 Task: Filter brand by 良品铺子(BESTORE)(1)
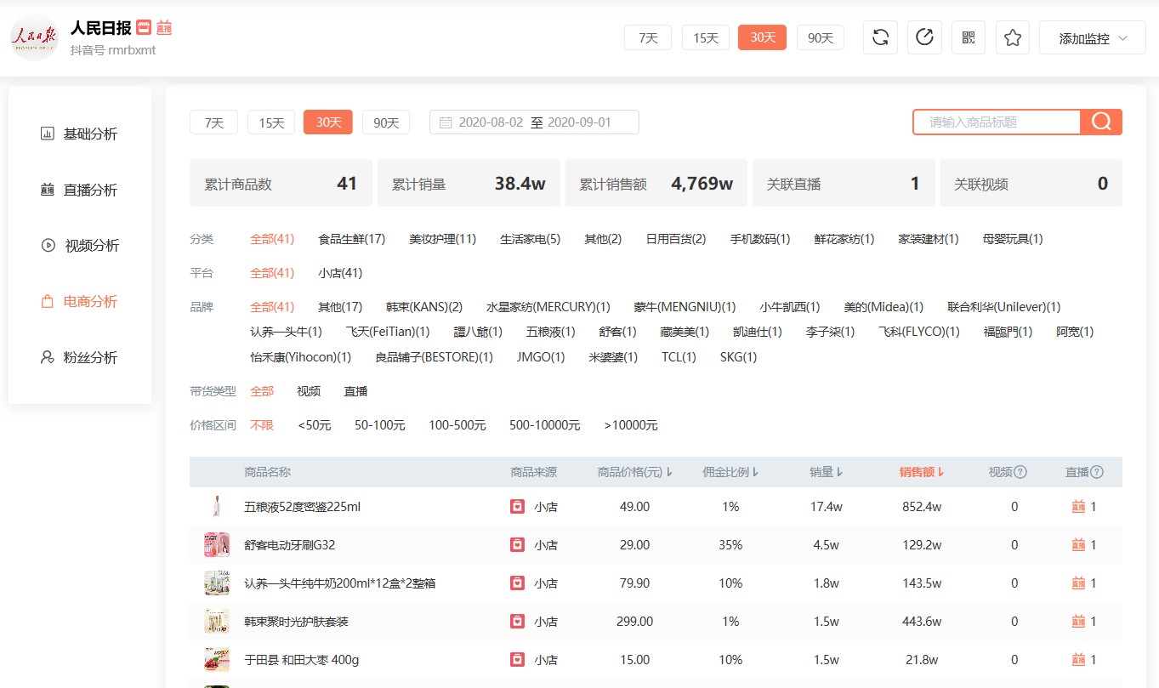[x=434, y=357]
